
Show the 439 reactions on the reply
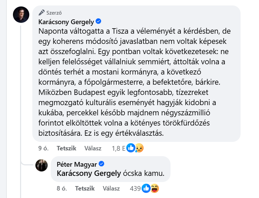136,188
